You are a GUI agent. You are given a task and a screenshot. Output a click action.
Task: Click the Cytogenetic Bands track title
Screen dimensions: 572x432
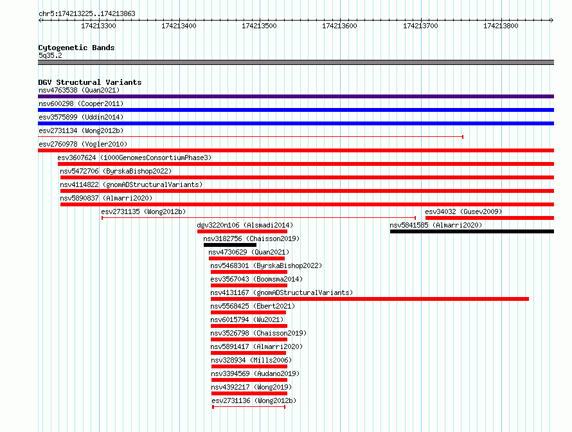coord(76,48)
